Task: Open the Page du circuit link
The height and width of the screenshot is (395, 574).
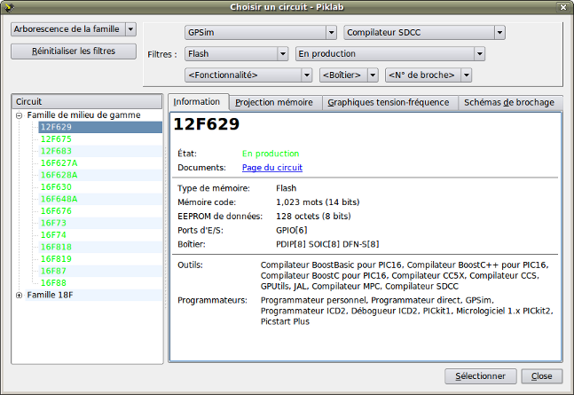Action: pyautogui.click(x=271, y=167)
